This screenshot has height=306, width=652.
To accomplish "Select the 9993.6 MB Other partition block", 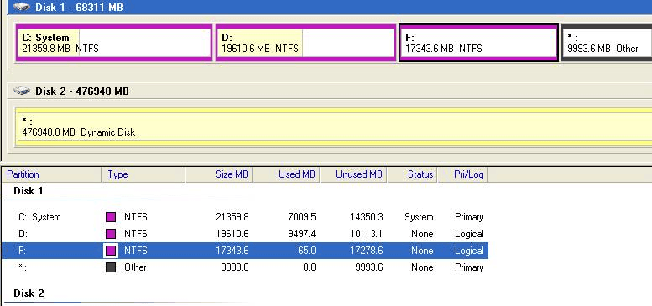I will coord(607,44).
